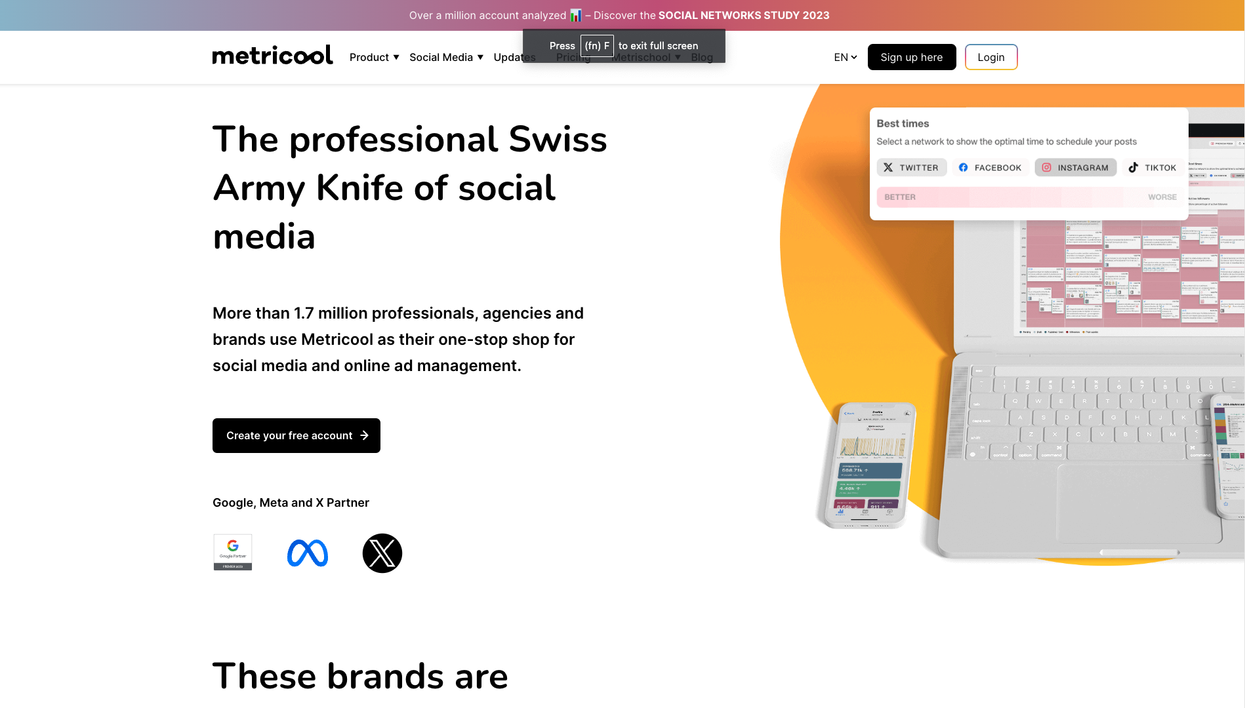Click the Metricool logo
Viewport: 1245px width, 708px height.
[272, 56]
